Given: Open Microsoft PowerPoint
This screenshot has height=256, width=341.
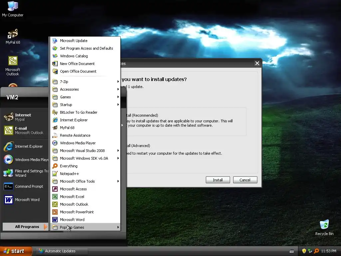Looking at the screenshot, I should pyautogui.click(x=85, y=212).
